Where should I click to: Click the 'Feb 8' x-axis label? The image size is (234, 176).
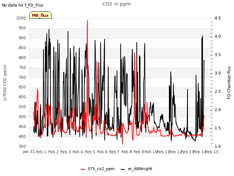point(127,152)
